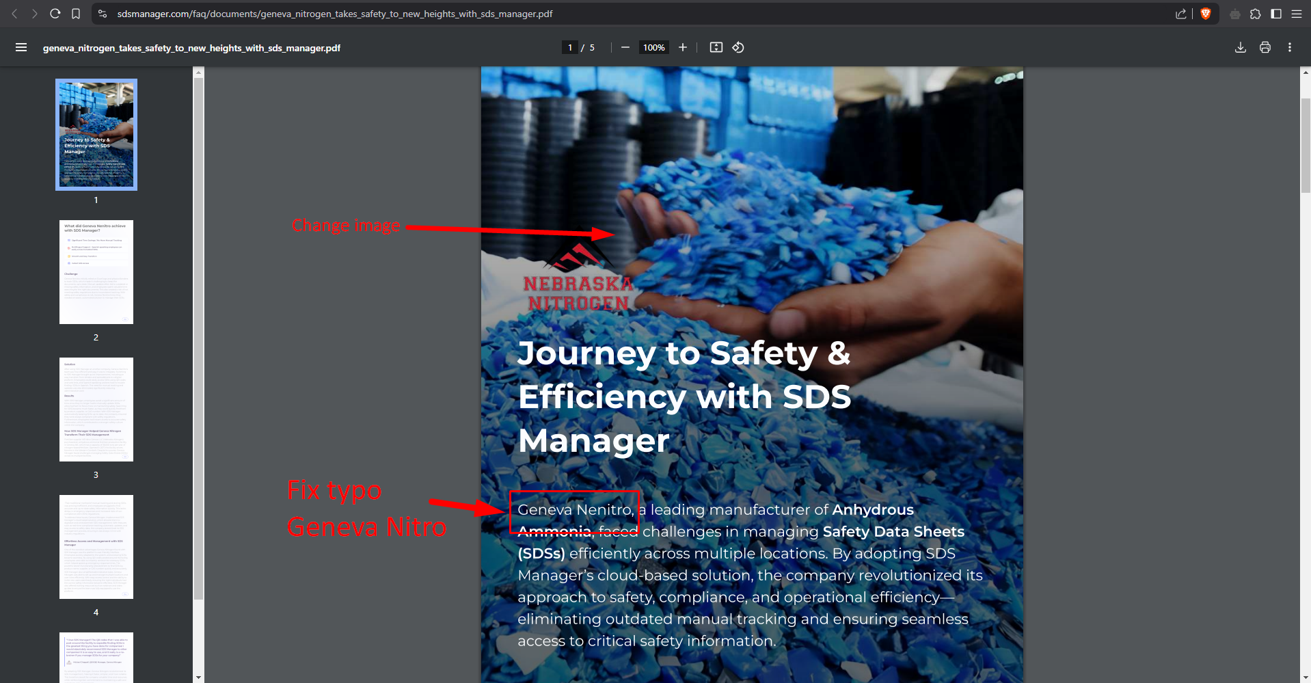The height and width of the screenshot is (683, 1311).
Task: Select page 2 thumbnail
Action: 96,272
